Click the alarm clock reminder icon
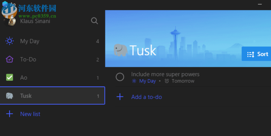 tap(167, 81)
